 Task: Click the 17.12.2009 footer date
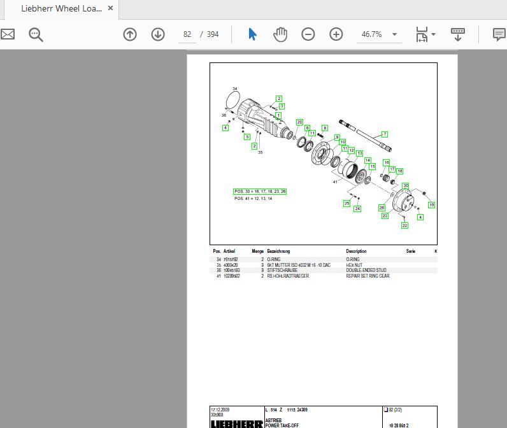220,410
